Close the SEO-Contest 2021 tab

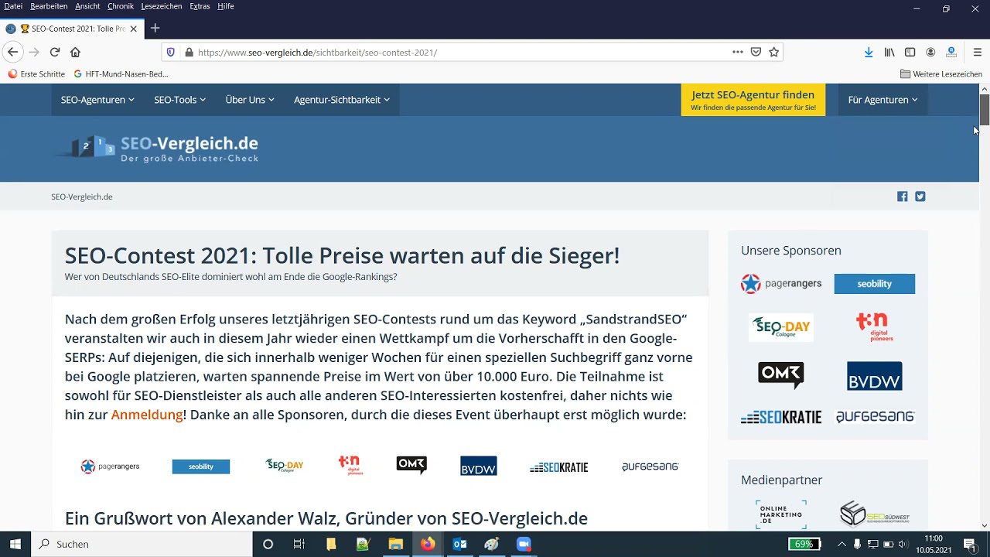133,29
